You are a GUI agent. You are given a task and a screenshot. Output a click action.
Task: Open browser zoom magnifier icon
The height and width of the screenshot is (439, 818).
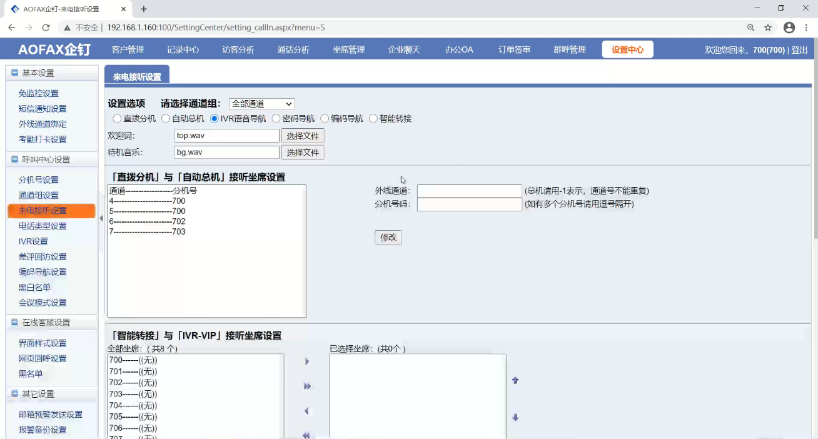click(x=750, y=28)
